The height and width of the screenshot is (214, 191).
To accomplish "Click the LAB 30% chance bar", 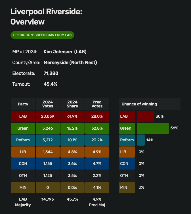I will [145, 116].
